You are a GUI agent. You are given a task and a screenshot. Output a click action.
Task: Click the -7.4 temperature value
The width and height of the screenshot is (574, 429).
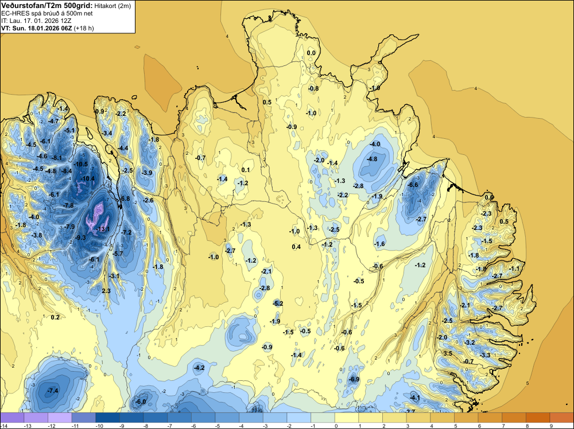[53, 391]
